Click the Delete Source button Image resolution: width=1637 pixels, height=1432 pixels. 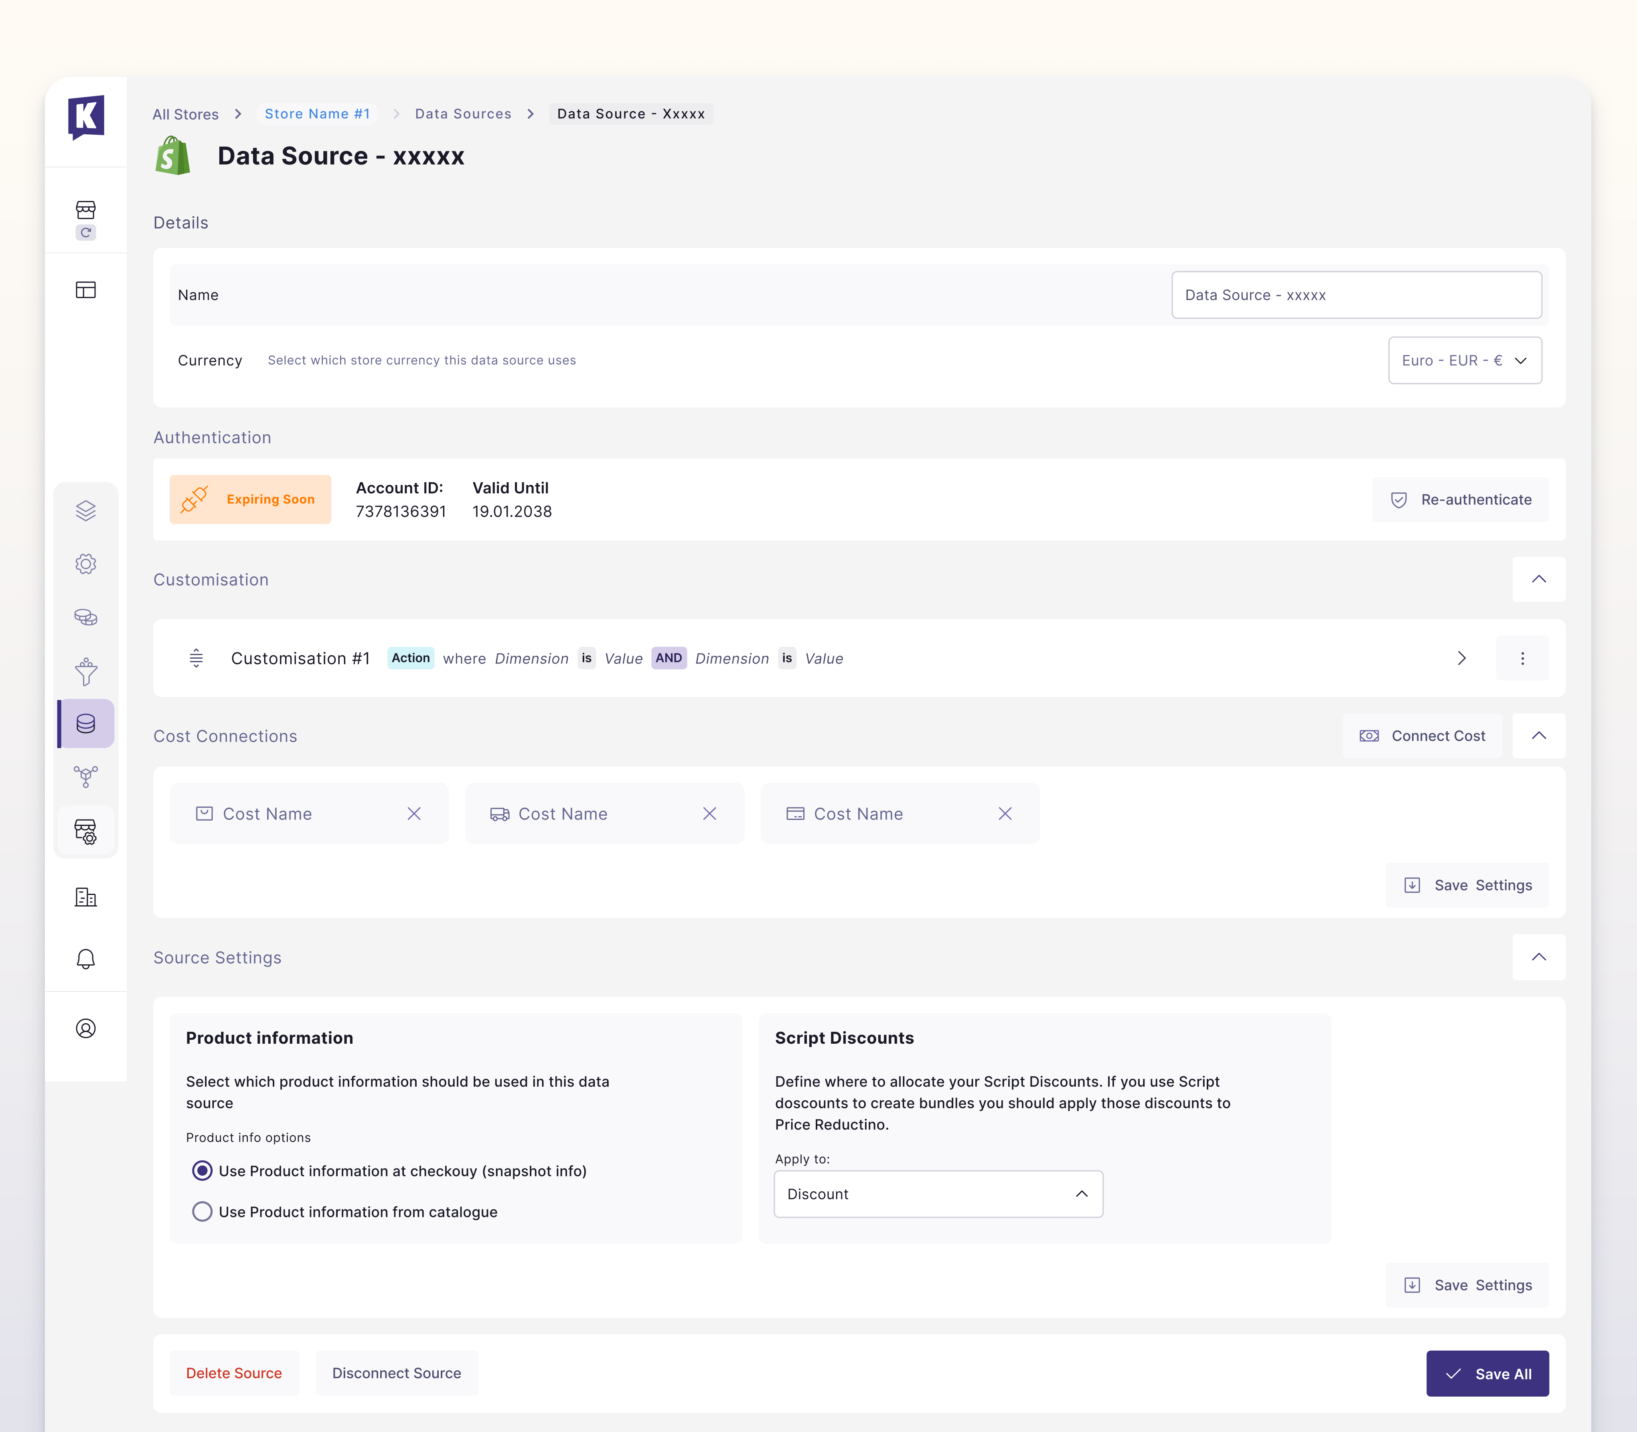coord(234,1373)
